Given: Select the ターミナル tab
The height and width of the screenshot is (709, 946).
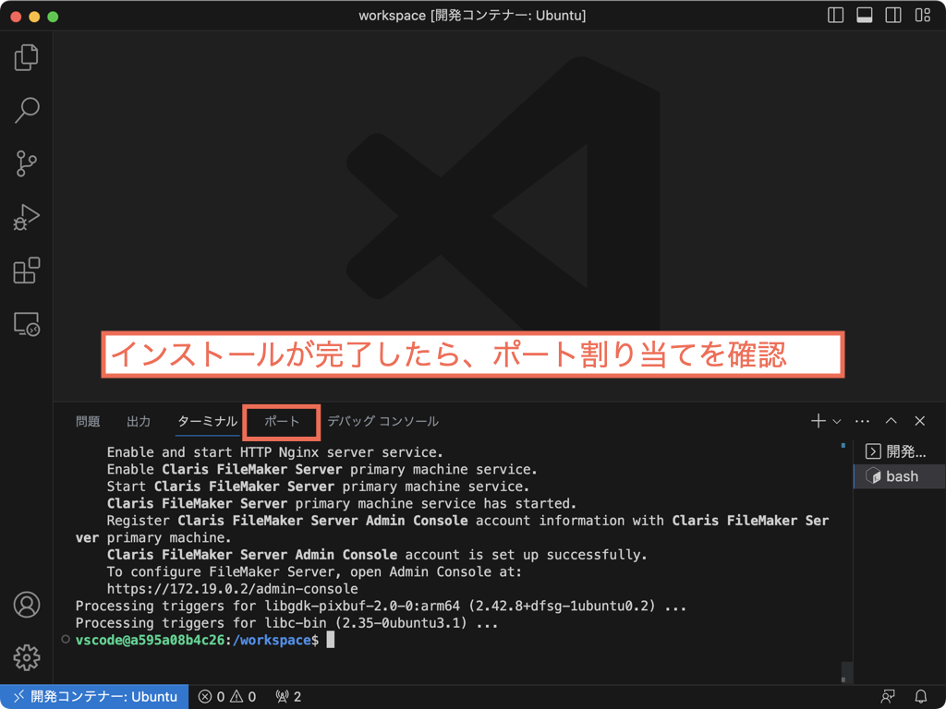Looking at the screenshot, I should [x=208, y=421].
